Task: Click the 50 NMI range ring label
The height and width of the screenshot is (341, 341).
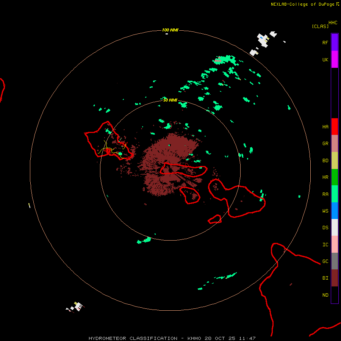Action: click(x=170, y=100)
